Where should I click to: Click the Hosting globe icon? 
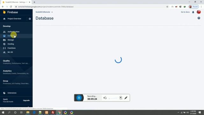(x=4, y=44)
